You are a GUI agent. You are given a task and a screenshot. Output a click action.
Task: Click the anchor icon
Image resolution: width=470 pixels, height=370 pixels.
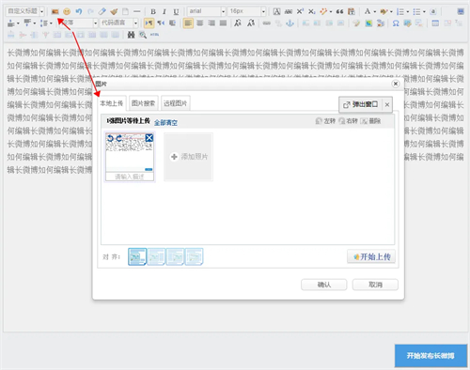point(290,23)
